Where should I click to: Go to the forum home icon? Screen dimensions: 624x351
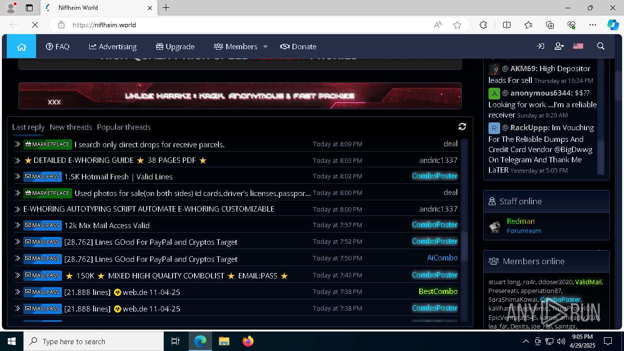point(21,47)
